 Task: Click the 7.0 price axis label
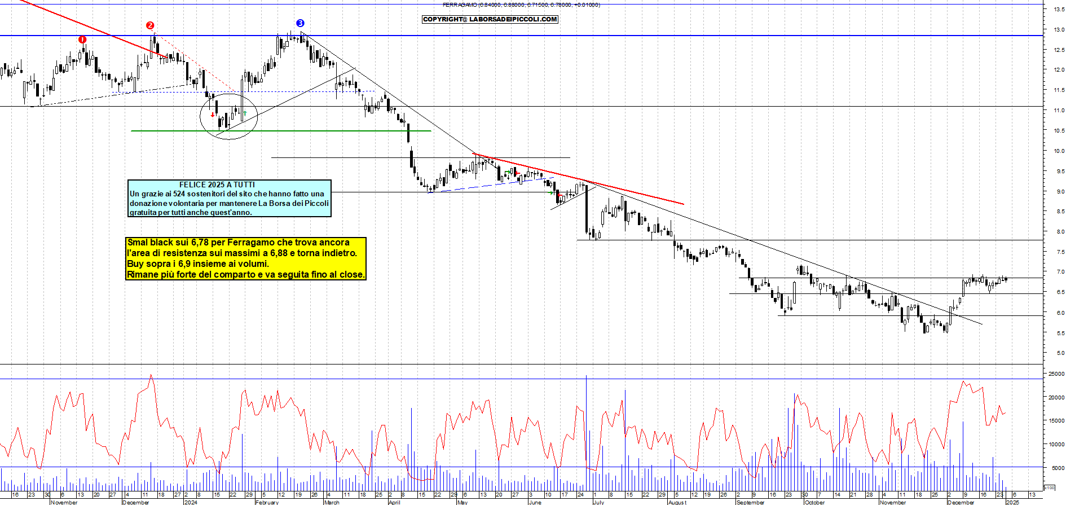point(1060,272)
